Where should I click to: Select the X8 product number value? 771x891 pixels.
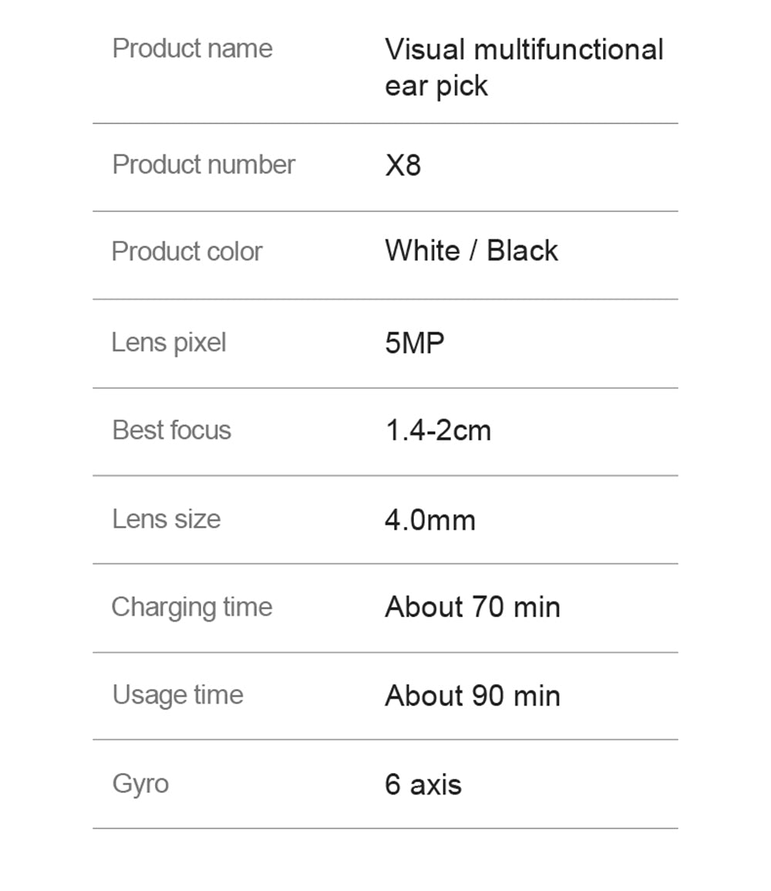tap(402, 165)
